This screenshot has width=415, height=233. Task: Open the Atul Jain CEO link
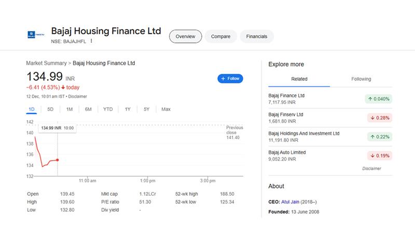tap(290, 202)
